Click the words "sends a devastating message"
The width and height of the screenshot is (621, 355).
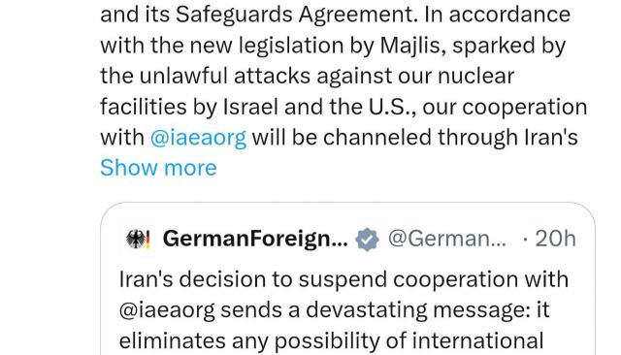coord(376,310)
